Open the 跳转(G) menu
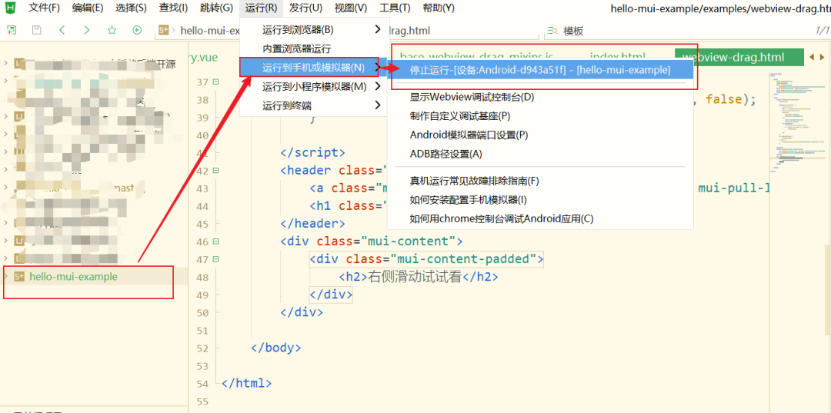 pyautogui.click(x=216, y=8)
